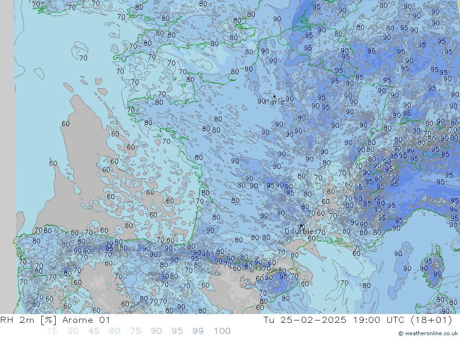The height and width of the screenshot is (337, 460).
Task: Click the weatheronline.co.uk copyright text
Action: click(x=428, y=333)
